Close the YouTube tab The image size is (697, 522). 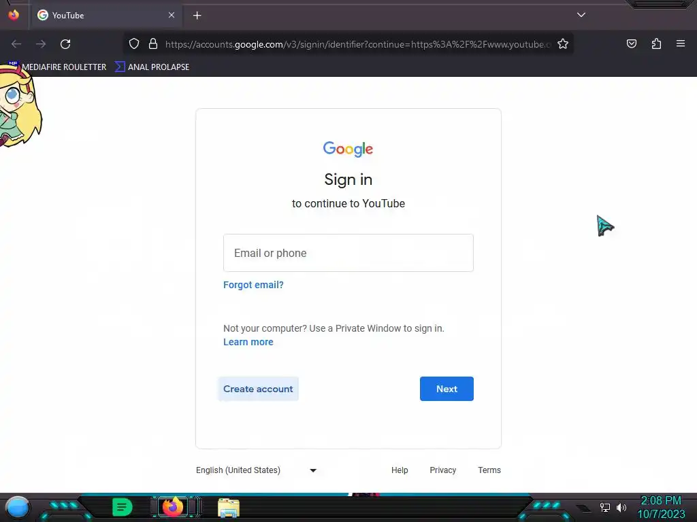coord(172,15)
